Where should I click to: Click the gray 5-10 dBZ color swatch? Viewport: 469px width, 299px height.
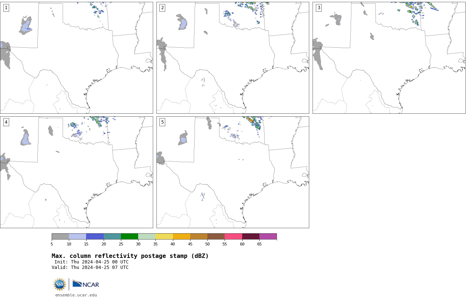(60, 236)
